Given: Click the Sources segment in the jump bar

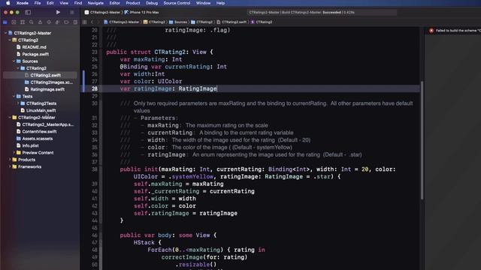Looking at the screenshot, I should (x=178, y=22).
